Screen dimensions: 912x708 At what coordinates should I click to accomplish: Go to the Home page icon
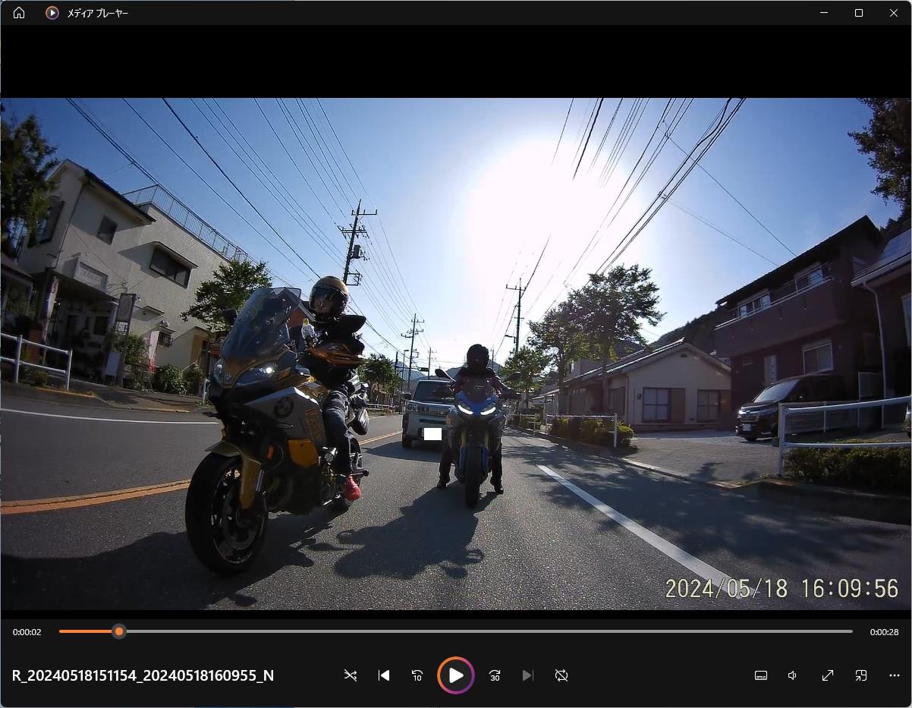point(19,13)
